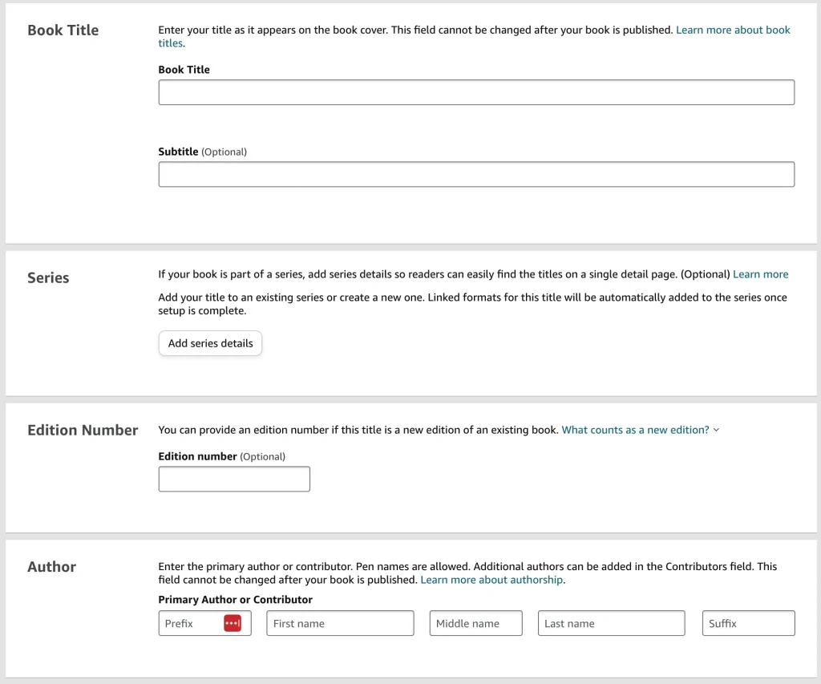Image resolution: width=821 pixels, height=684 pixels.
Task: Select the 'Subtitle' field label
Action: (178, 152)
